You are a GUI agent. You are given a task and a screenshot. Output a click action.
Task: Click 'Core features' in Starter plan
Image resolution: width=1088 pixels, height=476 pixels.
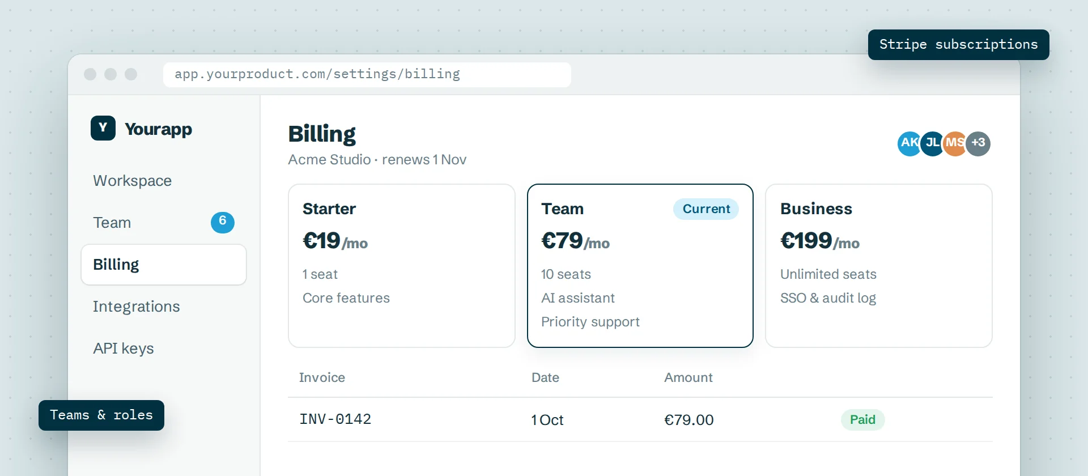tap(346, 298)
